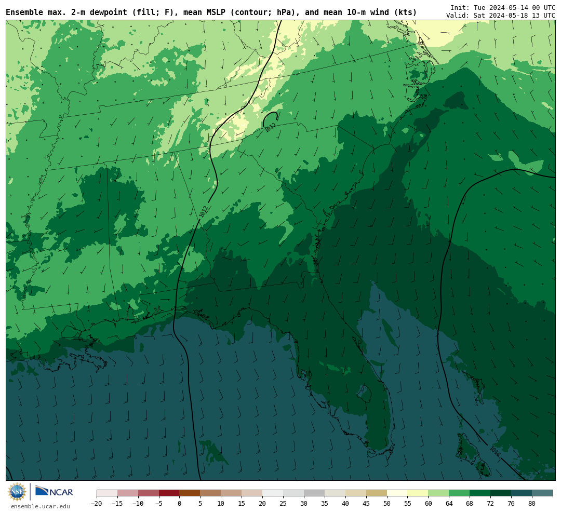The height and width of the screenshot is (513, 561).
Task: Pick the dark teal swatch between 76 and 80
Action: (522, 493)
